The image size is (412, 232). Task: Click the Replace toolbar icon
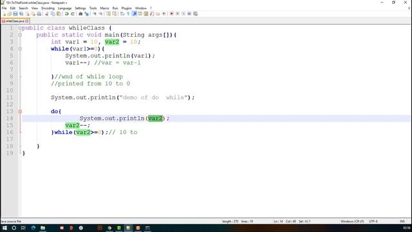pyautogui.click(x=86, y=14)
